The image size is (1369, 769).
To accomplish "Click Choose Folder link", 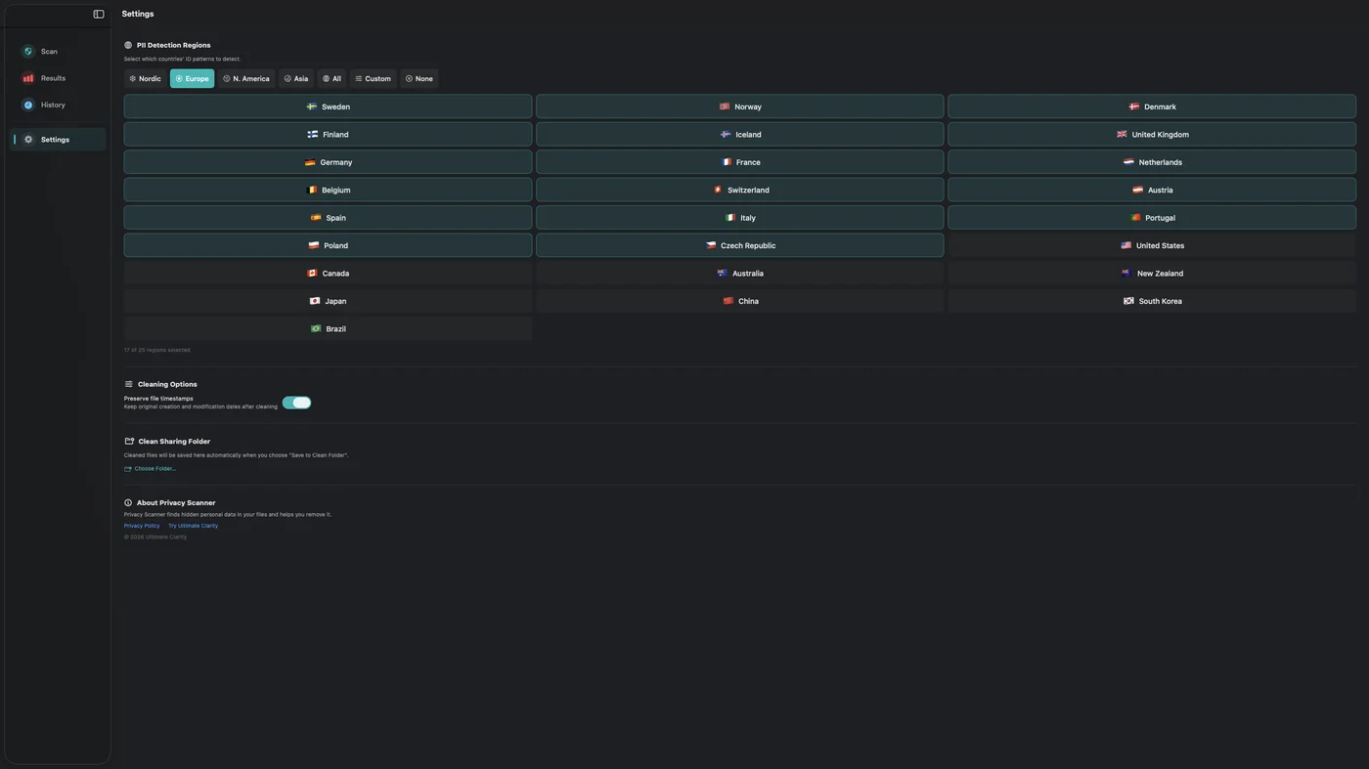I will click(x=155, y=469).
